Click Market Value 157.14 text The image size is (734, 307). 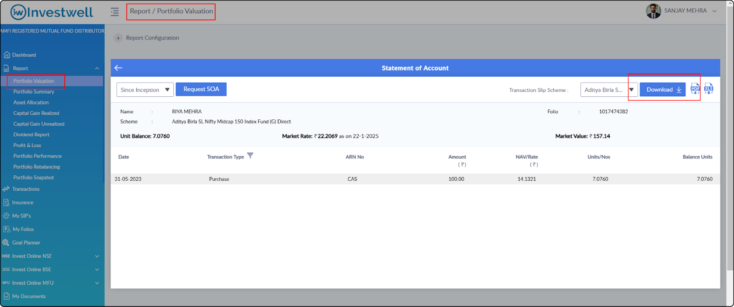coord(583,136)
